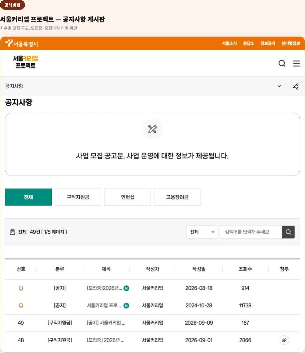The image size is (305, 353).
Task: Click the attachment paperclip icon in row 48
Action: tap(284, 340)
